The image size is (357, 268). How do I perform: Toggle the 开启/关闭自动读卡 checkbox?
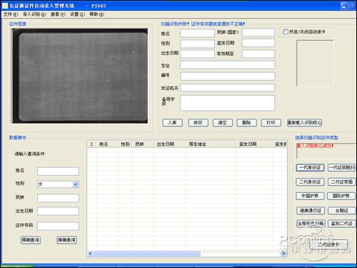click(286, 31)
